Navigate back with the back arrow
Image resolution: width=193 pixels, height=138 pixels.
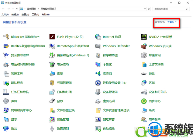click(x=3, y=9)
